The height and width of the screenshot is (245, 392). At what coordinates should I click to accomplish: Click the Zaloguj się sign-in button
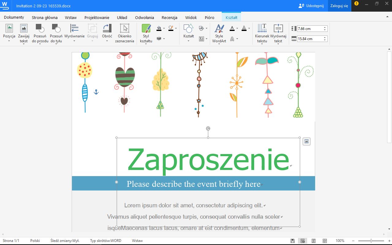(339, 6)
